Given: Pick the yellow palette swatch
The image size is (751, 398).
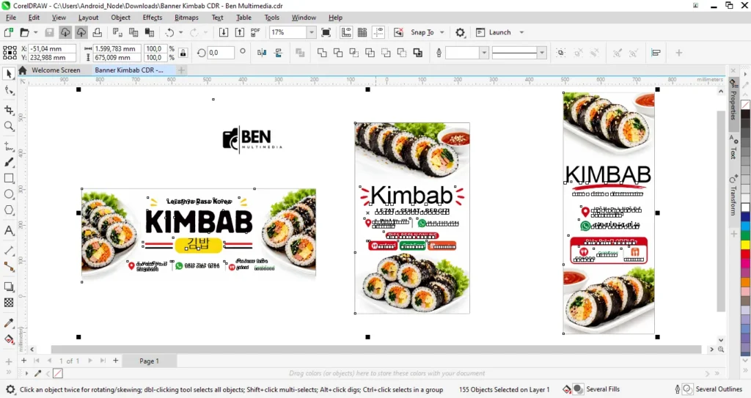Looking at the screenshot, I should 745,245.
